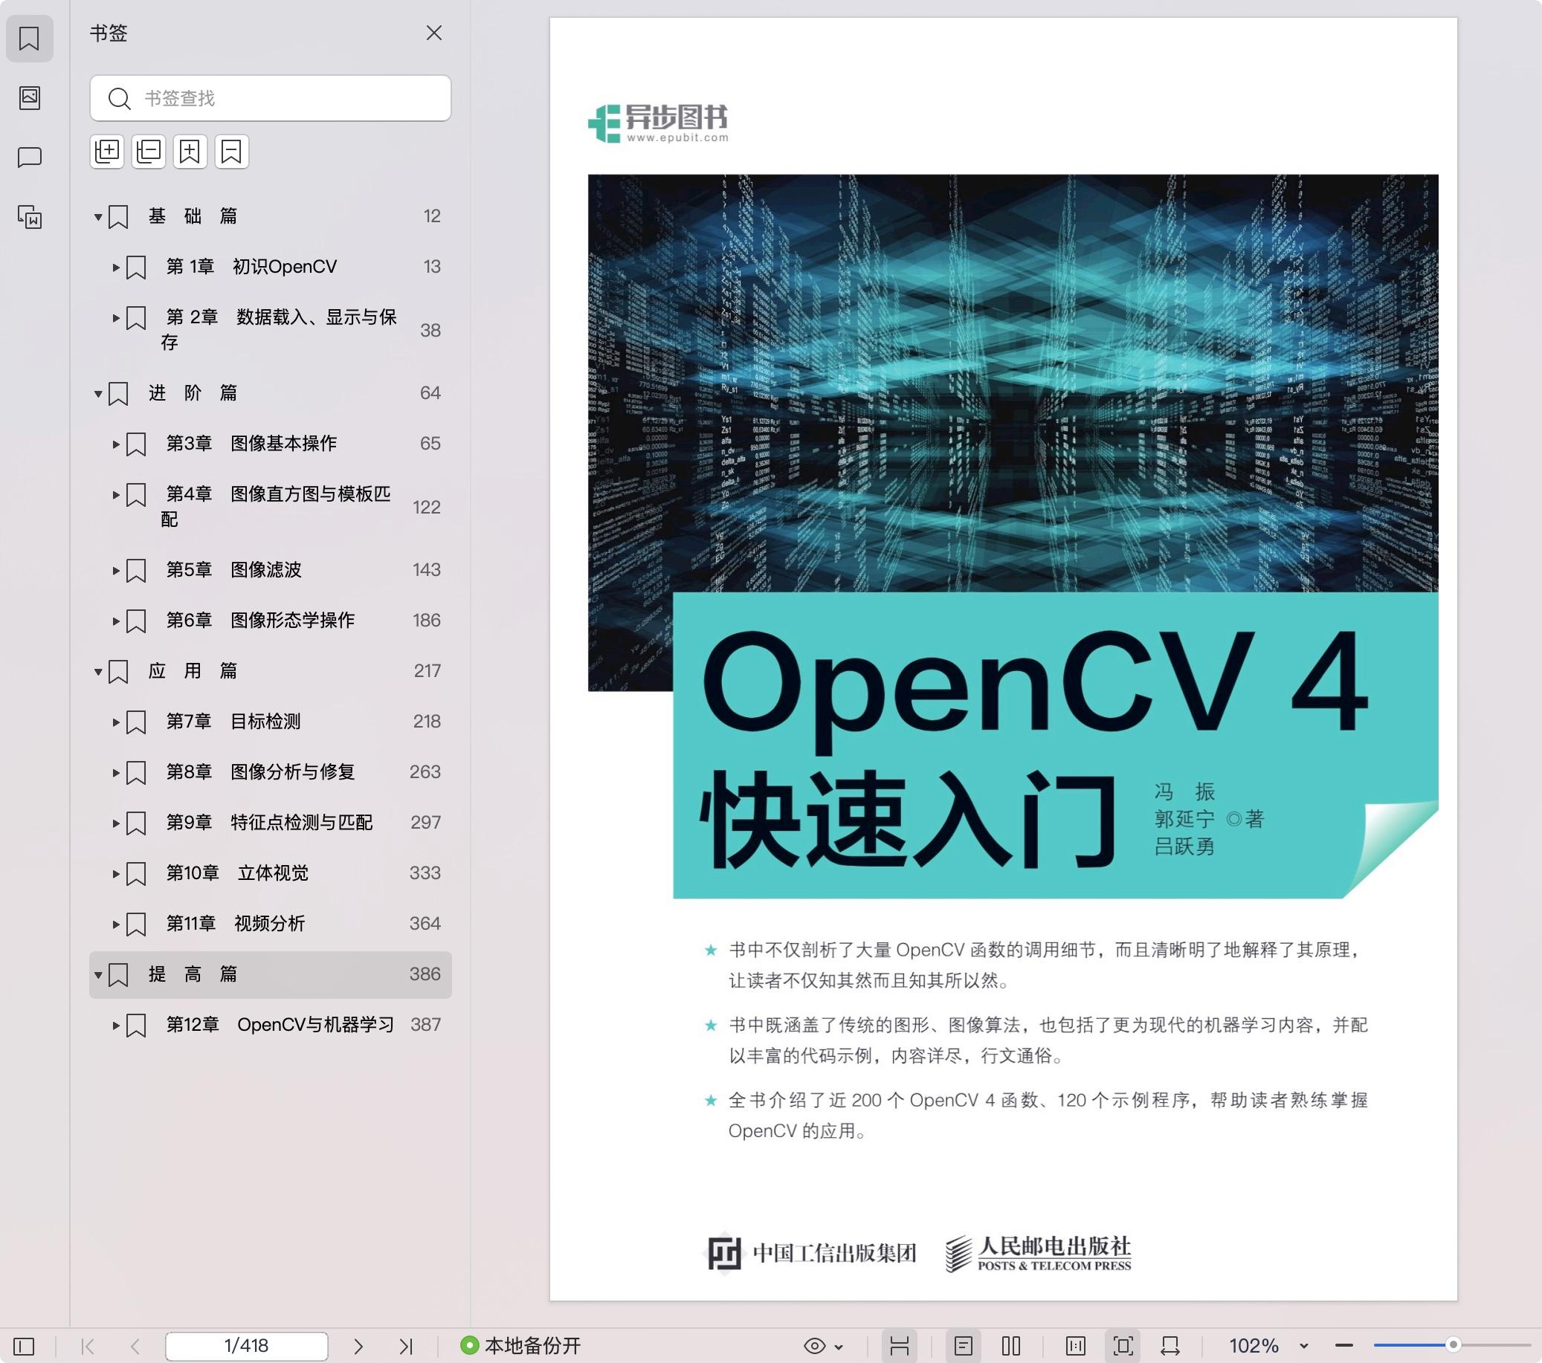1542x1363 pixels.
Task: Go to the previous page
Action: click(x=135, y=1346)
